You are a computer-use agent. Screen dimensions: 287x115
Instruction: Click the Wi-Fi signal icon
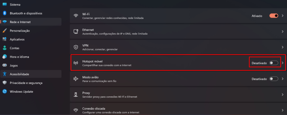pos(76,16)
